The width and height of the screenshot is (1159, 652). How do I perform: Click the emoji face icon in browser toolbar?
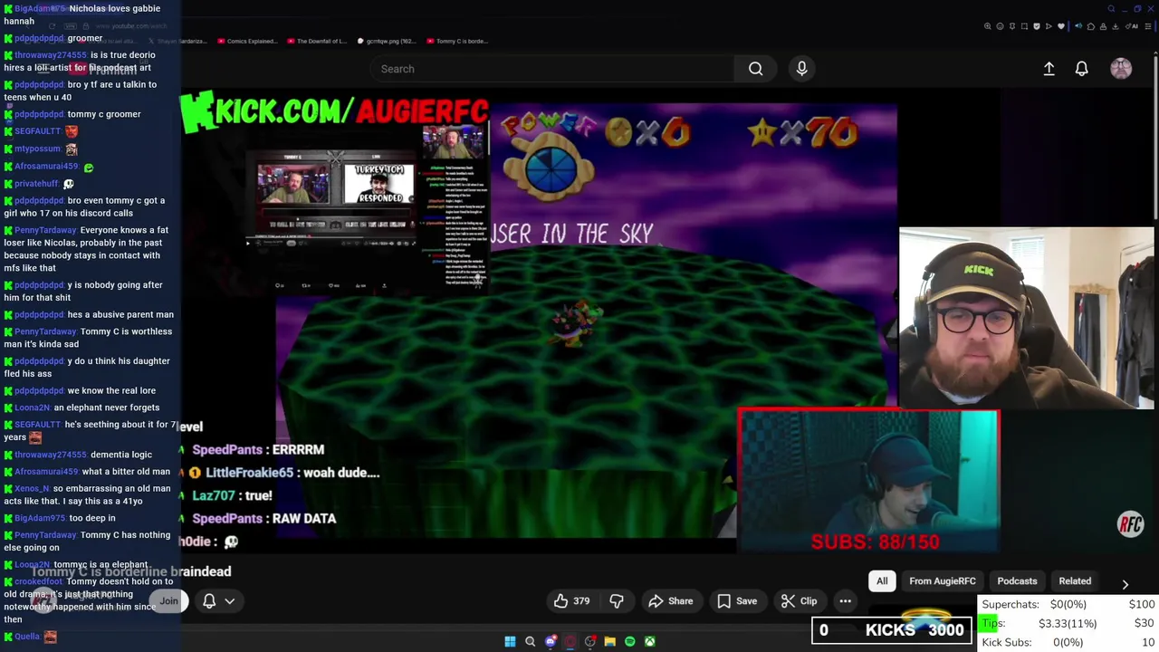[1000, 26]
